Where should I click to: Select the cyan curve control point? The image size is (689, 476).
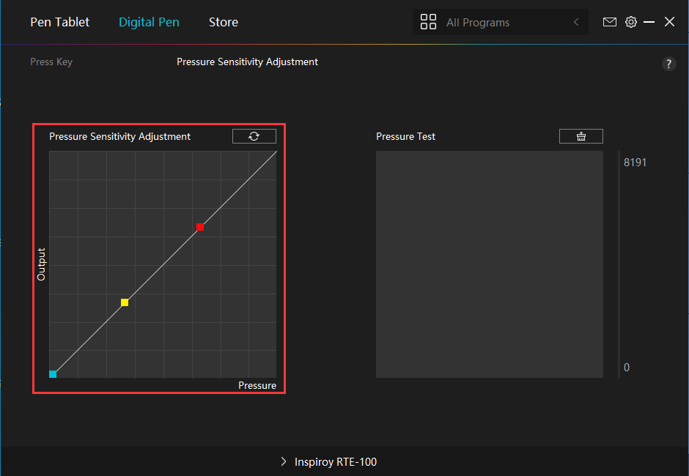tap(53, 373)
